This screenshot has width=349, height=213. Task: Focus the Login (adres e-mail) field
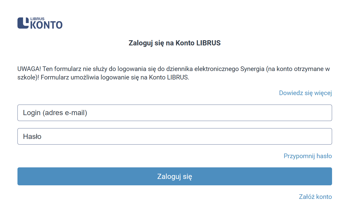point(175,113)
